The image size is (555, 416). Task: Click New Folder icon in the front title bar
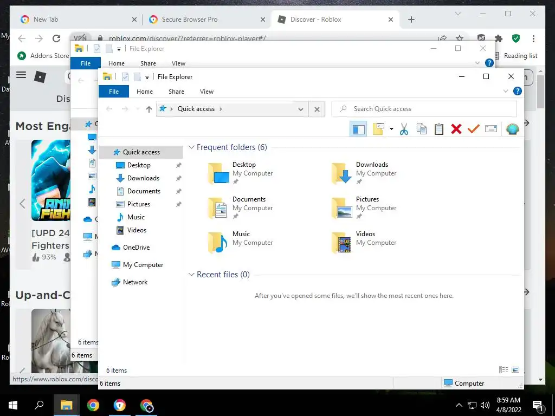point(137,77)
